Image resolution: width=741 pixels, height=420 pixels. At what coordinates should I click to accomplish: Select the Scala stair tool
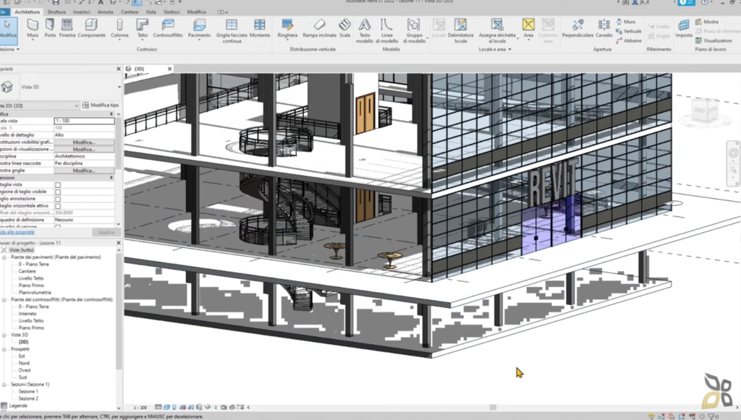[x=344, y=28]
